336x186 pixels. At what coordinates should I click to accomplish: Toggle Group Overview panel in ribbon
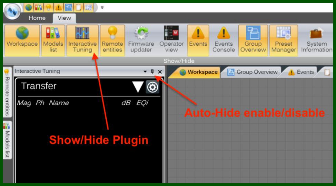point(253,41)
